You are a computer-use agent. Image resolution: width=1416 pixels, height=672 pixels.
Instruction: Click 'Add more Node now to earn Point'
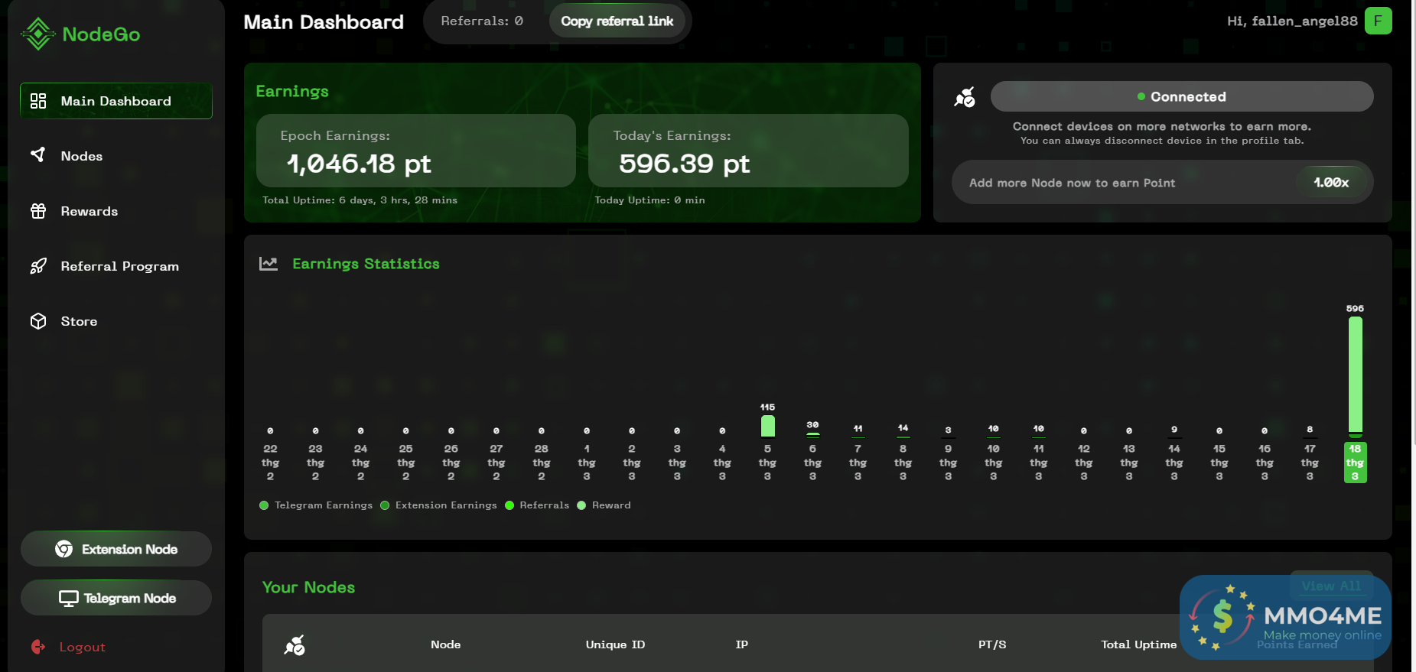pyautogui.click(x=1072, y=183)
